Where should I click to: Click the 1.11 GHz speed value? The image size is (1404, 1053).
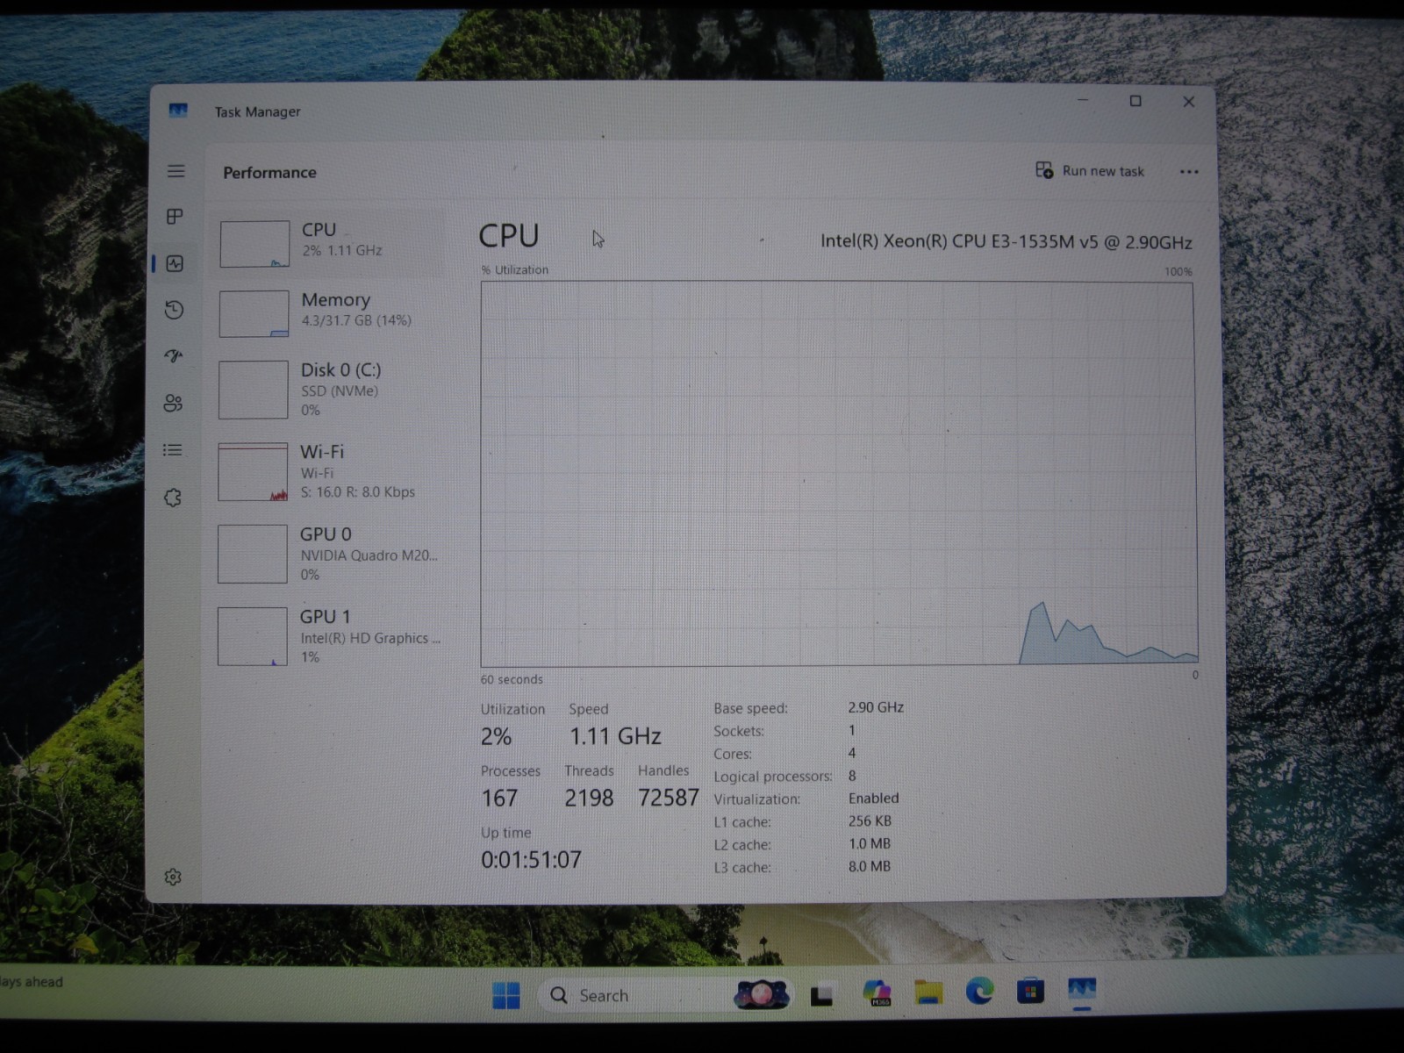(615, 736)
